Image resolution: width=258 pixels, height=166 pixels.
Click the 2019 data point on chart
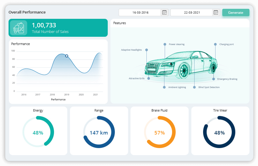pos(67,56)
